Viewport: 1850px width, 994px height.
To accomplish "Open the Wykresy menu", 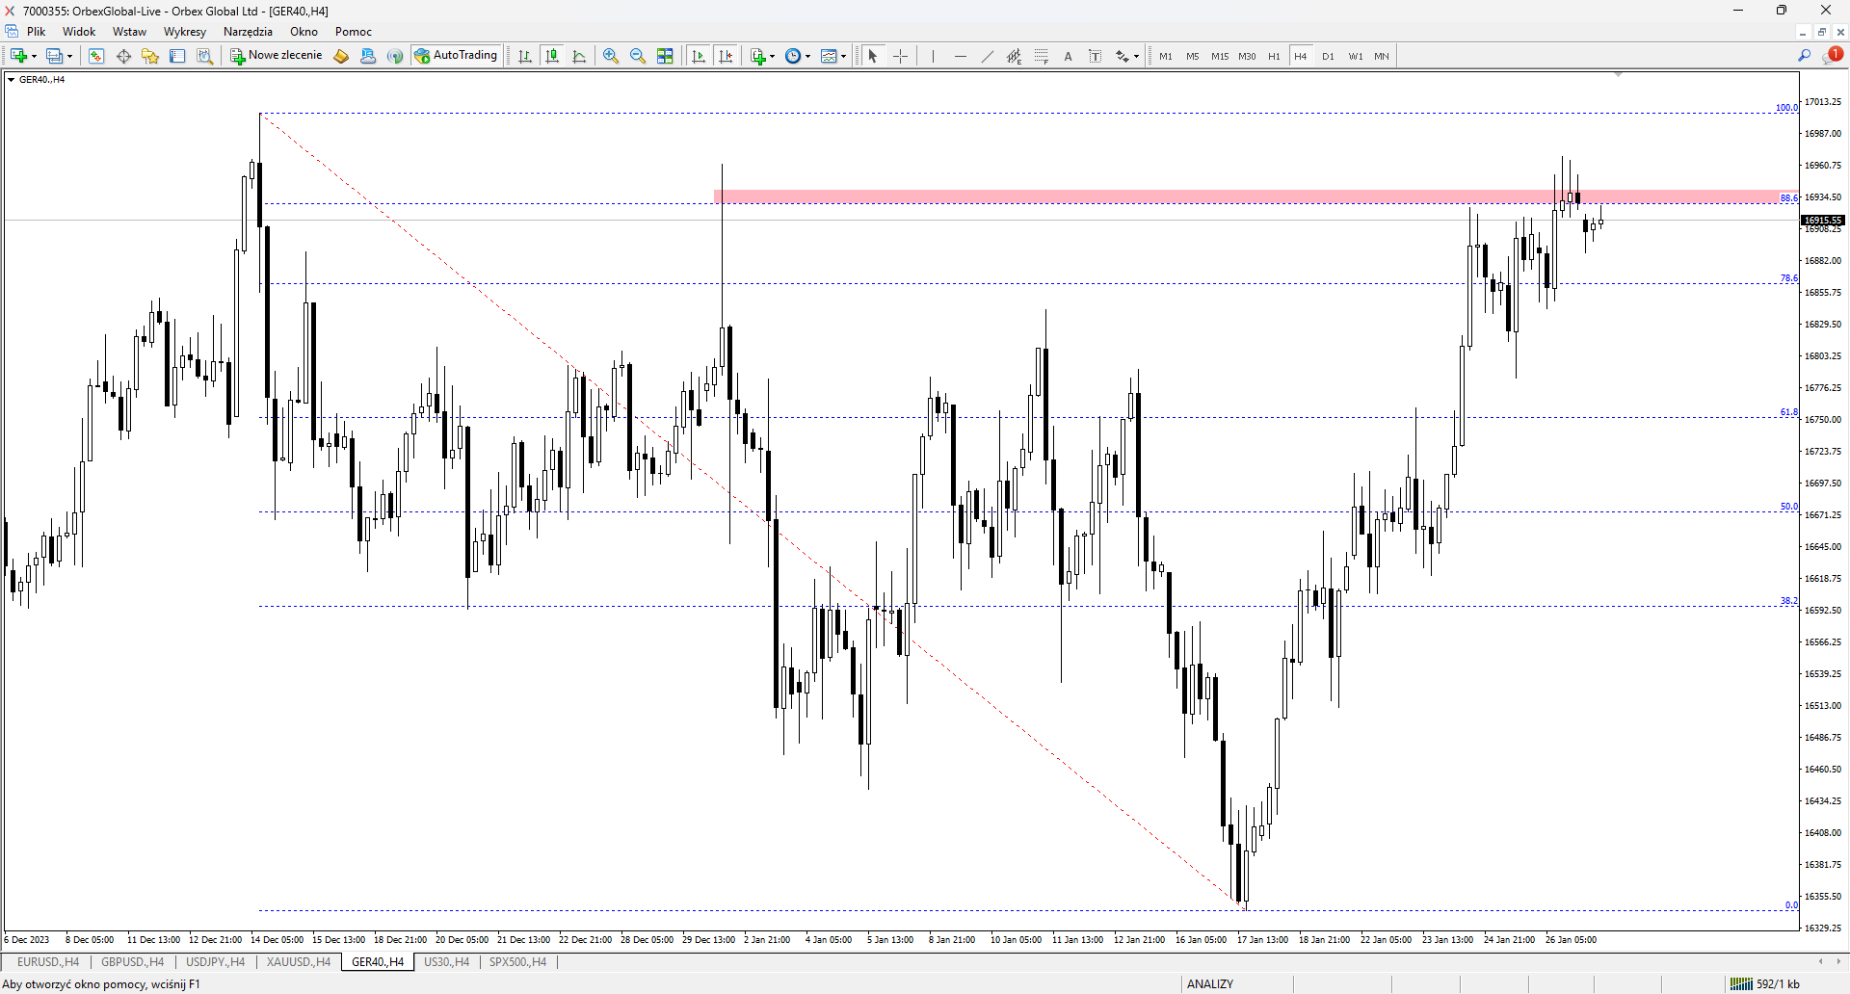I will [185, 32].
